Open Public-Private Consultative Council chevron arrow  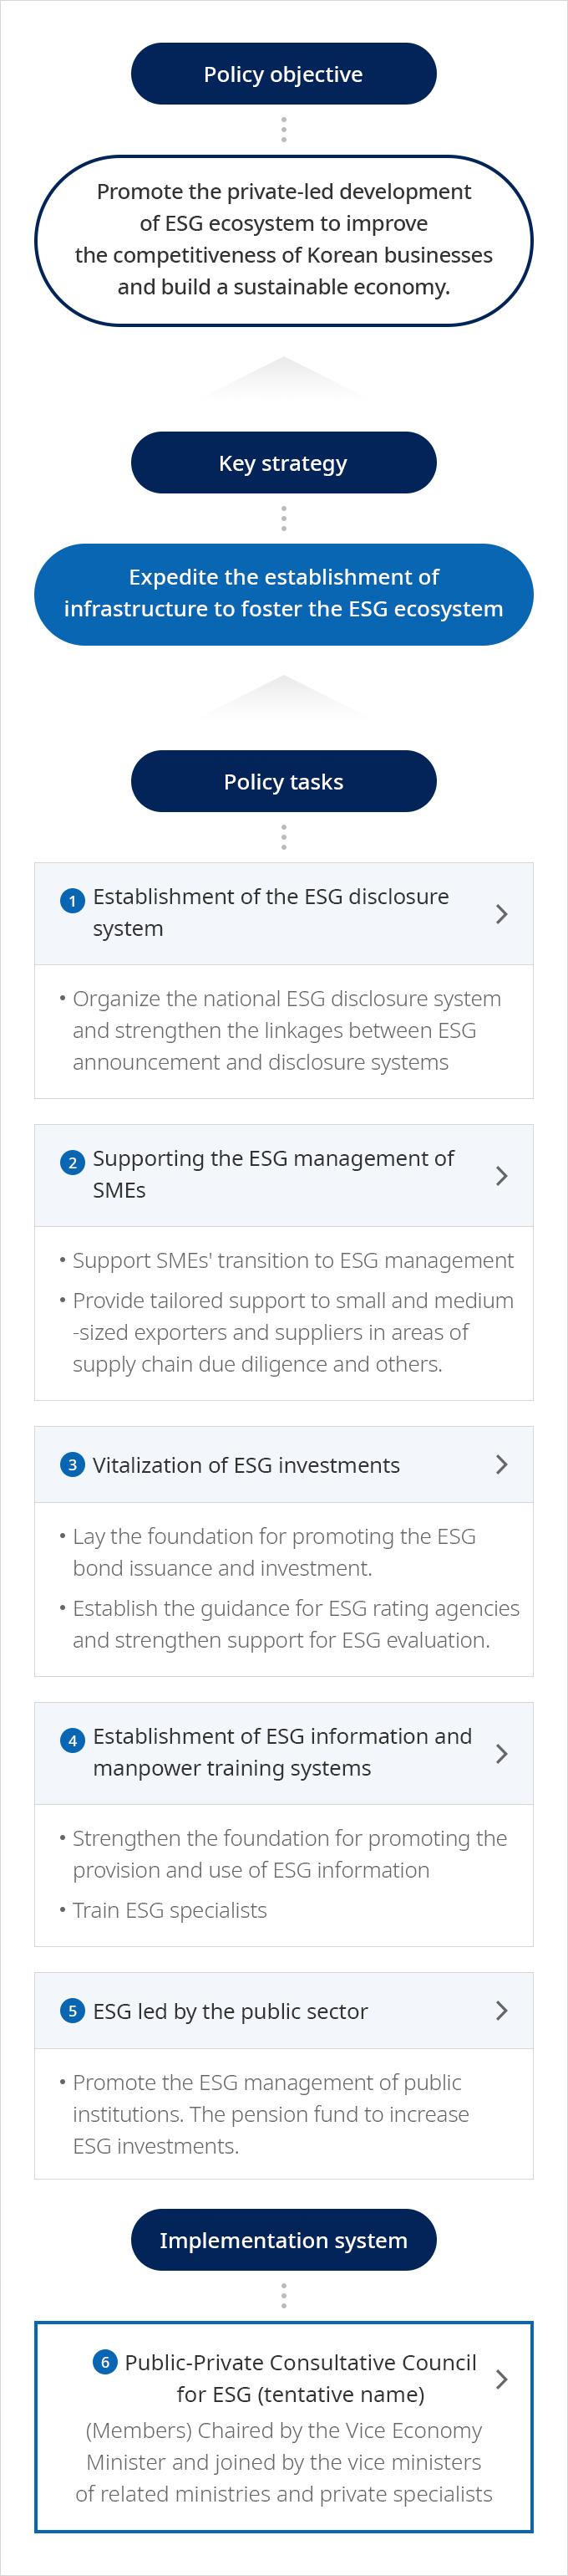coord(502,2379)
